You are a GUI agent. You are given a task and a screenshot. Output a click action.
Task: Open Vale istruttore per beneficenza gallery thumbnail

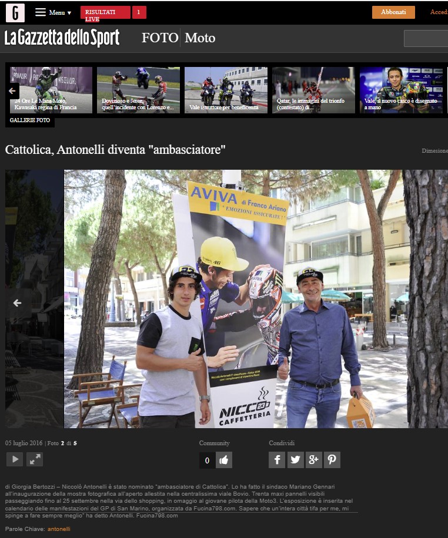pyautogui.click(x=226, y=90)
